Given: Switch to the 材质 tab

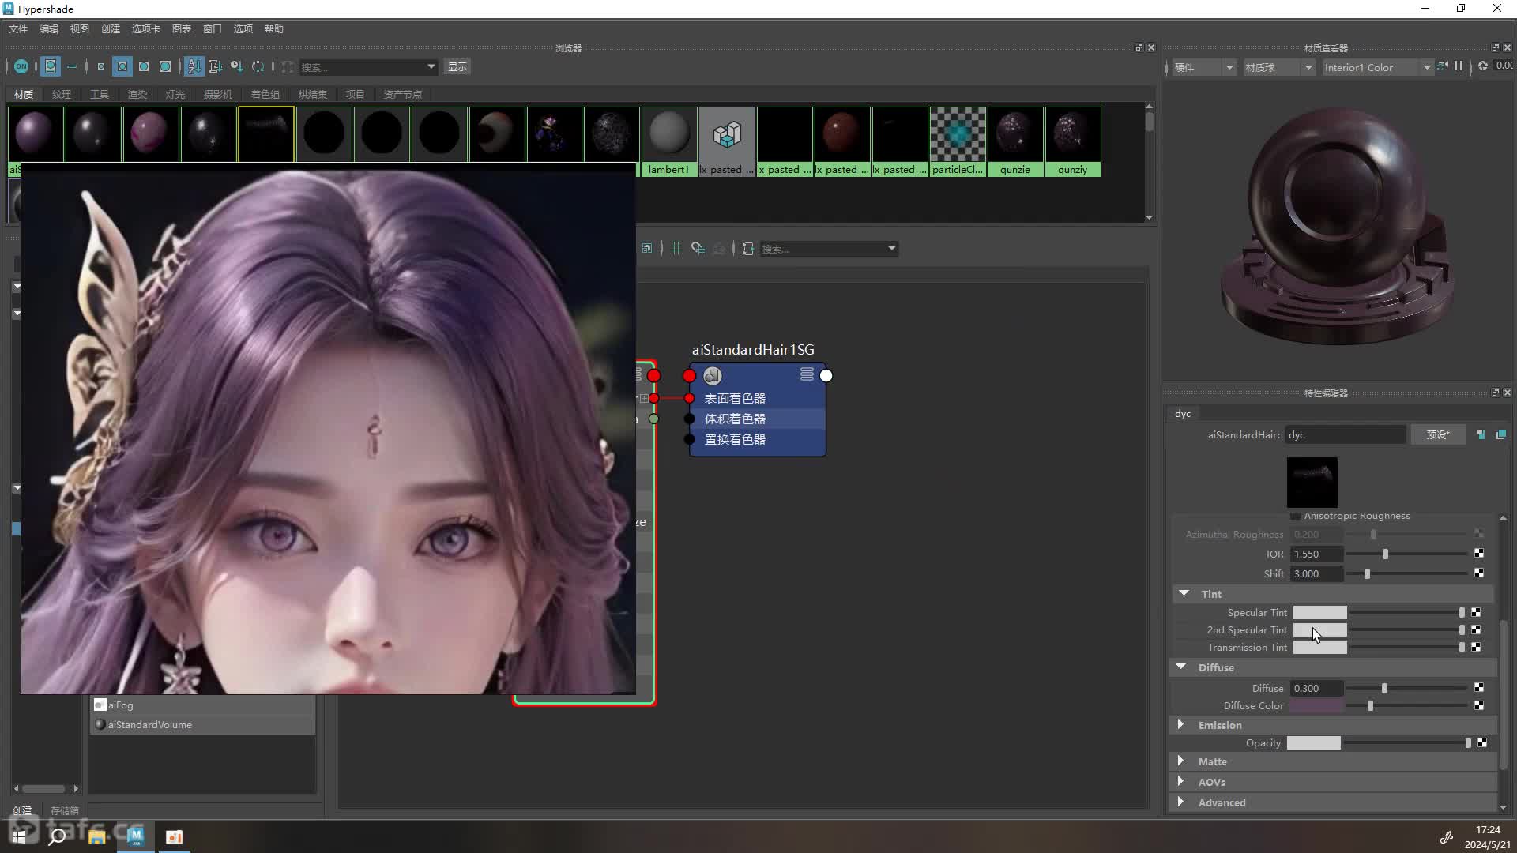Looking at the screenshot, I should [x=24, y=94].
